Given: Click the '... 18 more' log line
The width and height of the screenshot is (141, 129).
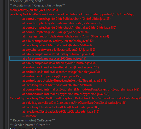Looking at the screenshot, I should point(30,116).
